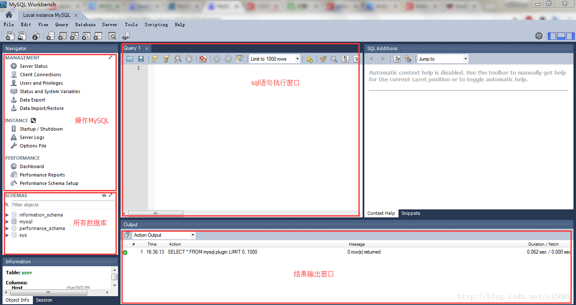Toggle the bottom output panel visibility
The width and height of the screenshot is (576, 305).
pos(561,36)
